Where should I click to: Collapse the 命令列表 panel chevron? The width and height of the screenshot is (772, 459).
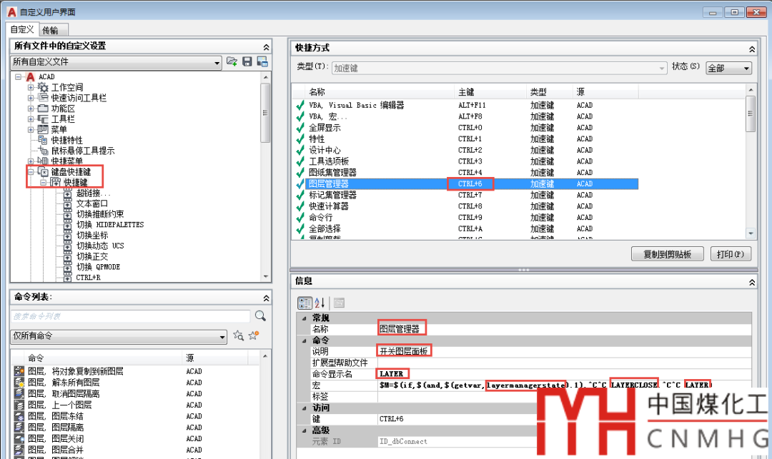pos(267,298)
